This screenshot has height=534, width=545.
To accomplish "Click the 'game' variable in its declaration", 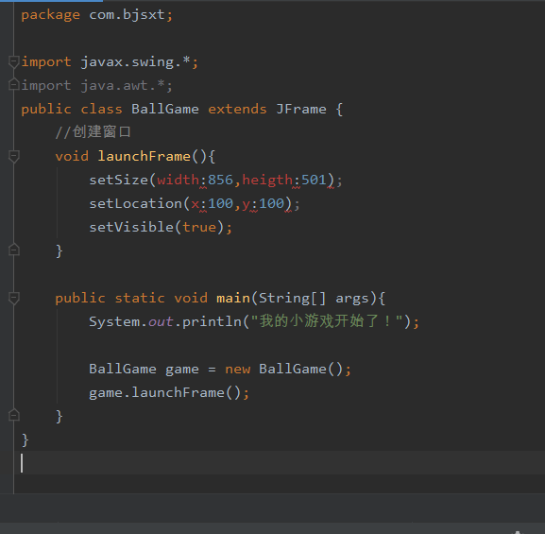I will [x=182, y=370].
